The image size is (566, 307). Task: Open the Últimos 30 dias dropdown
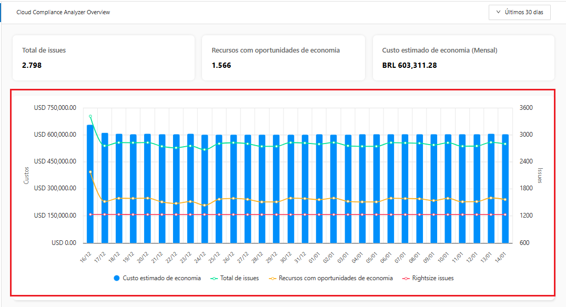[519, 12]
